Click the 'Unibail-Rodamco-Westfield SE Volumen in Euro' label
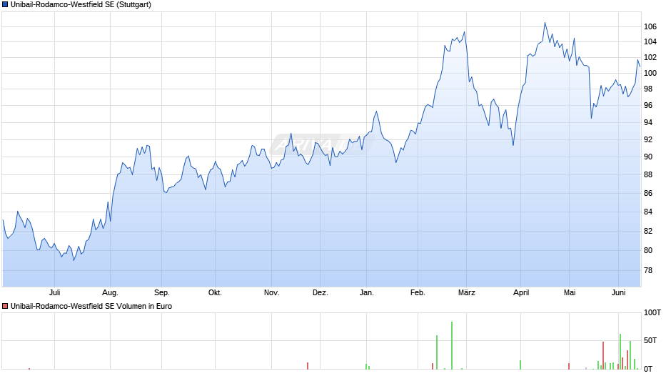Image resolution: width=671 pixels, height=376 pixels. (x=91, y=306)
